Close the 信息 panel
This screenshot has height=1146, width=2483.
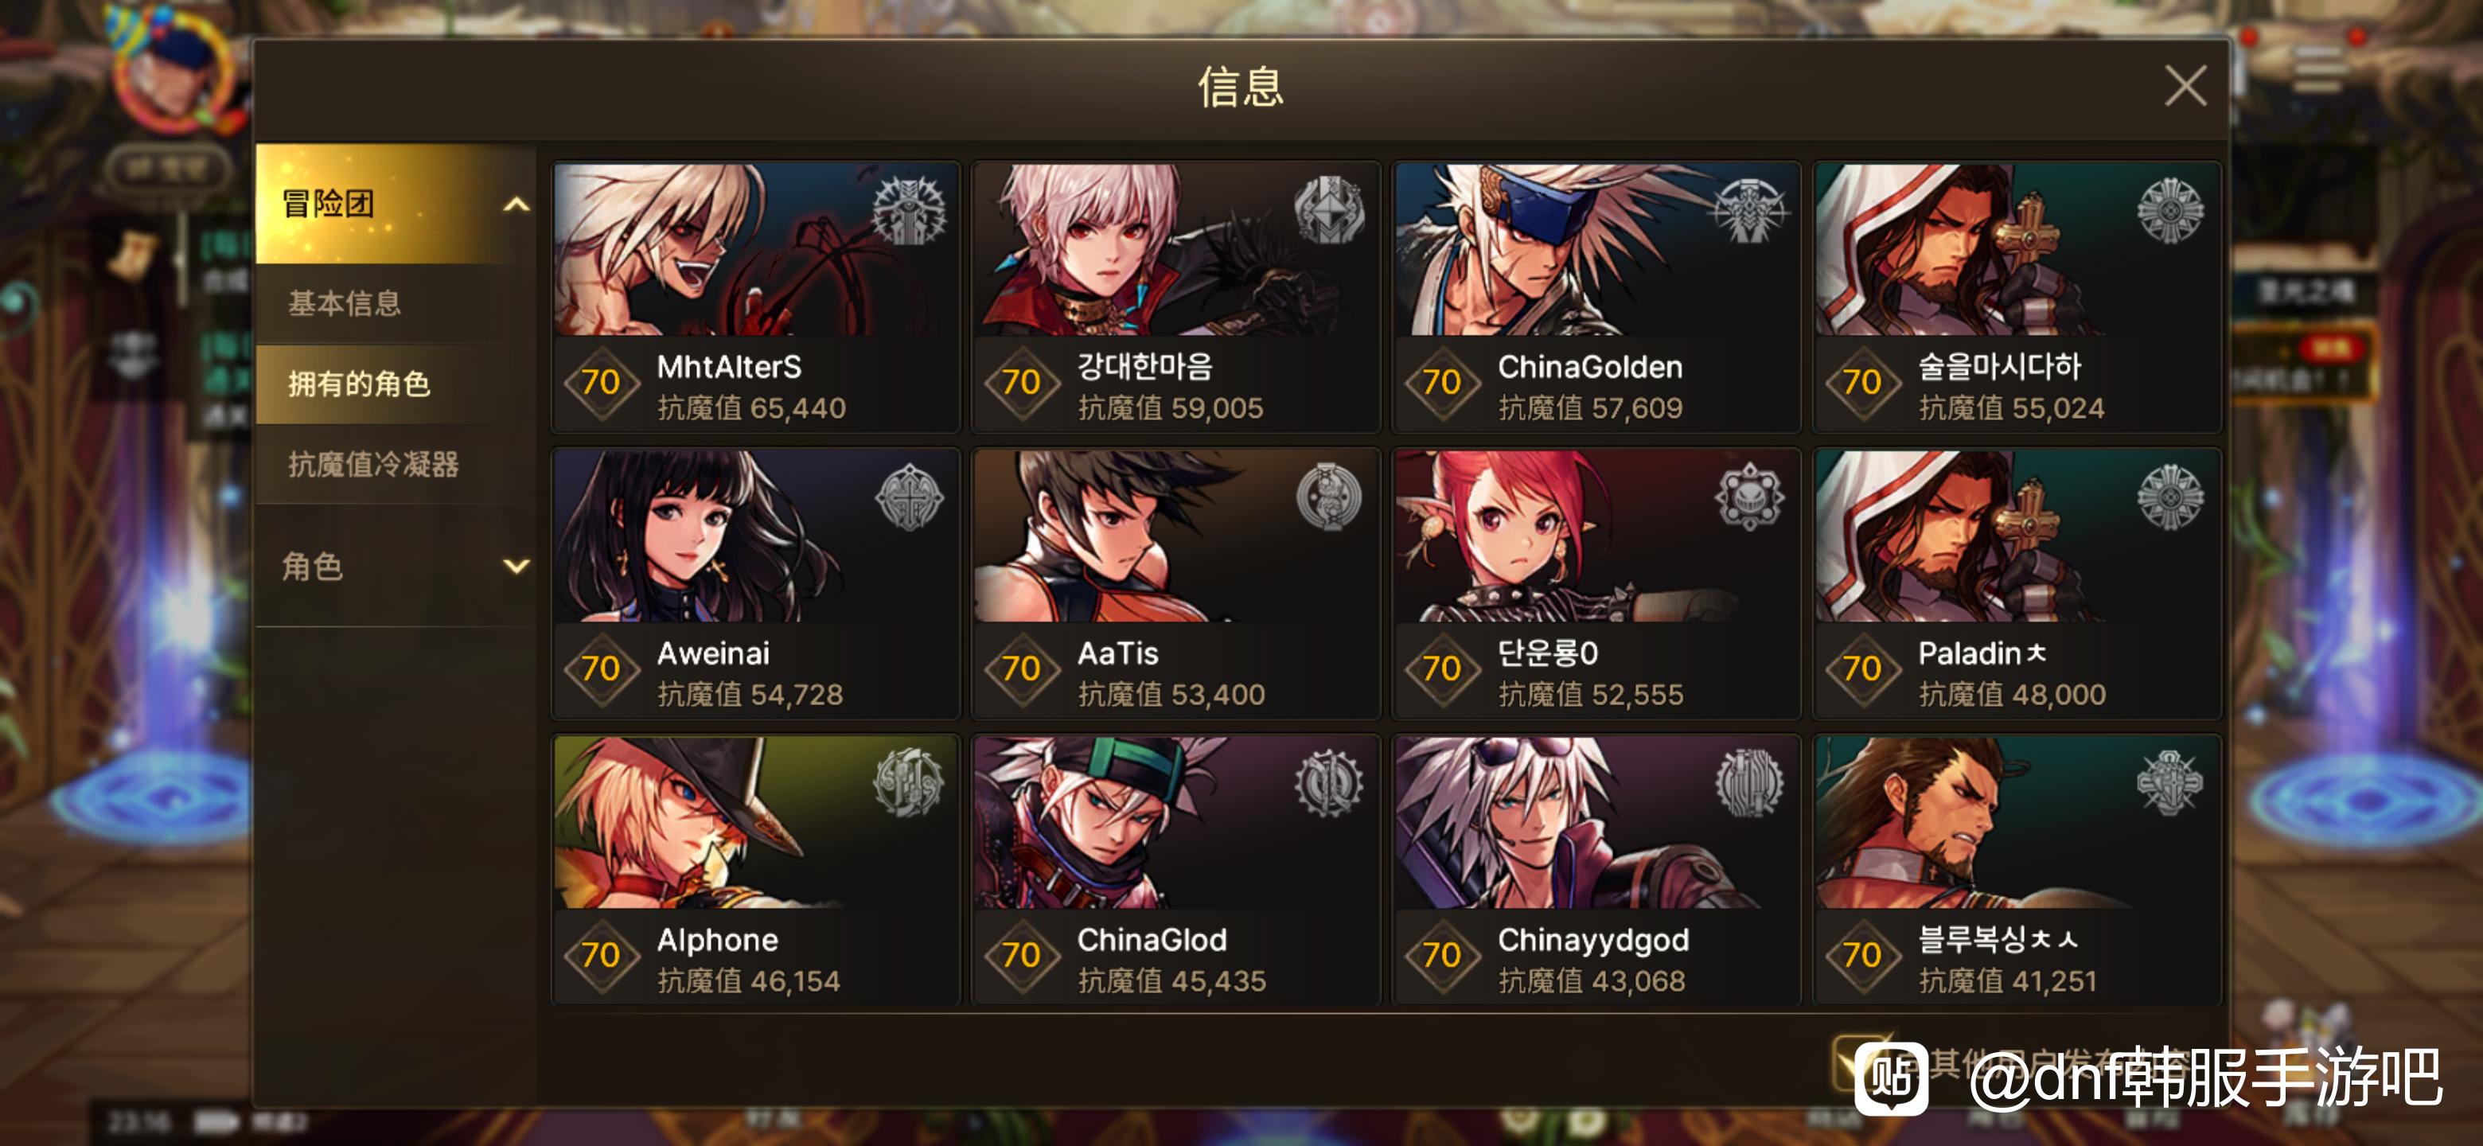pyautogui.click(x=2185, y=87)
